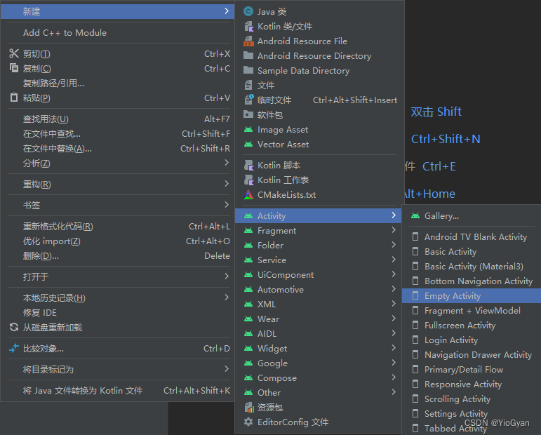Click the Android Resource Directory folder icon
The height and width of the screenshot is (435, 541).
click(x=248, y=55)
